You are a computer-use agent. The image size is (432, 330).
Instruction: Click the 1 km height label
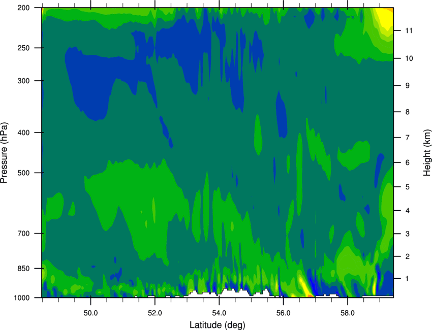408,279
